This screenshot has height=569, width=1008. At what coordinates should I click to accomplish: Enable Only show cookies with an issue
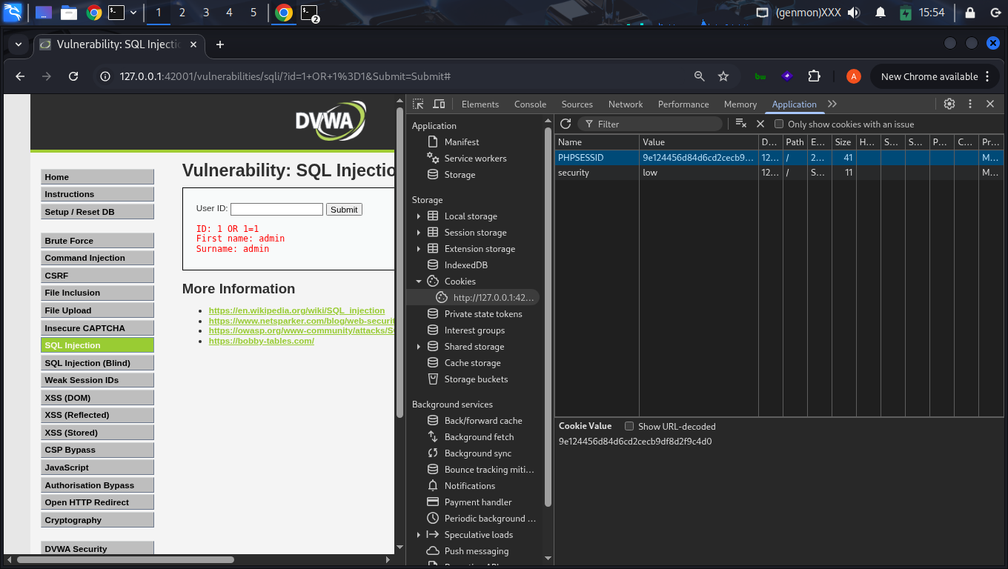point(779,124)
